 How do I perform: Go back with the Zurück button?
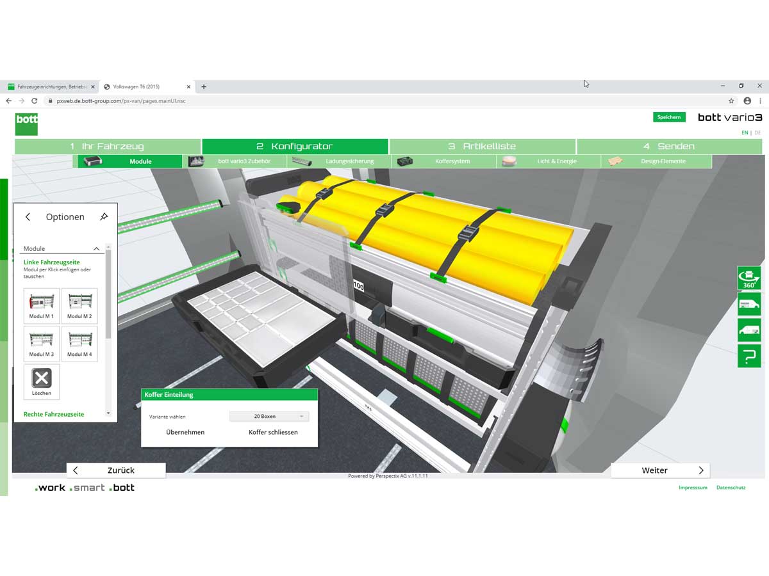pos(116,470)
